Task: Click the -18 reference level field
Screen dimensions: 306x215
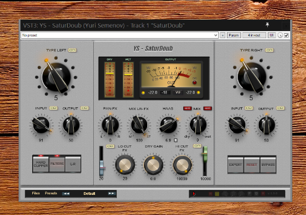Action: click(x=165, y=93)
